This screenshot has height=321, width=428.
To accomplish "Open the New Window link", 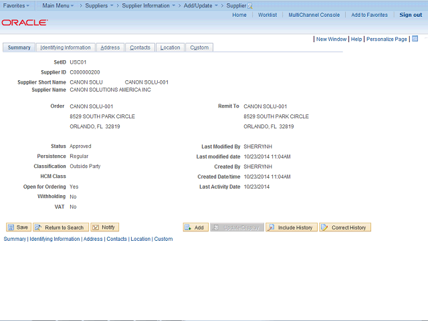I will click(x=331, y=39).
